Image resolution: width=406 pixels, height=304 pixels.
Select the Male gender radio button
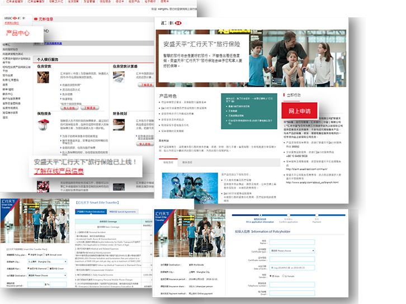[x=271, y=276]
